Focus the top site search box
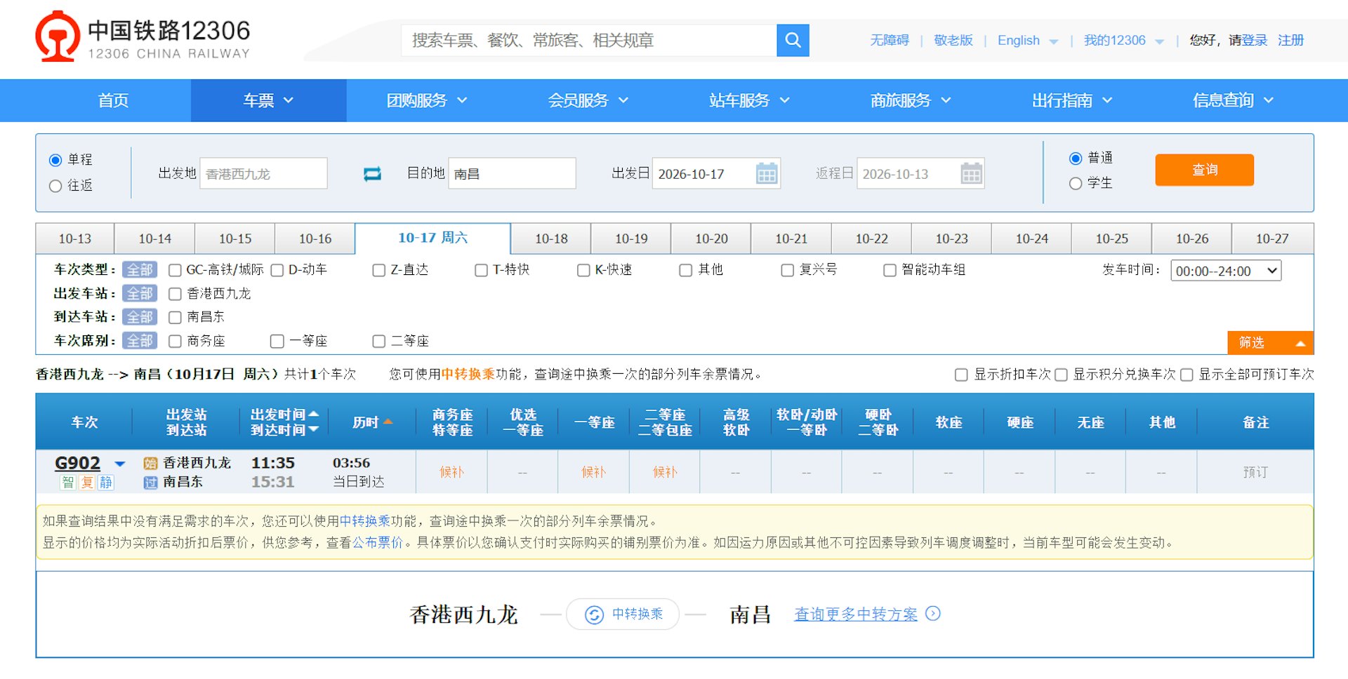Screen dimensions: 1348x679 pyautogui.click(x=589, y=40)
